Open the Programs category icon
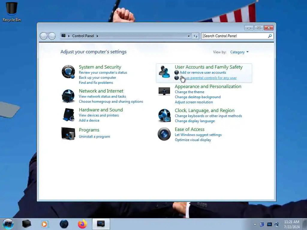 (x=68, y=134)
